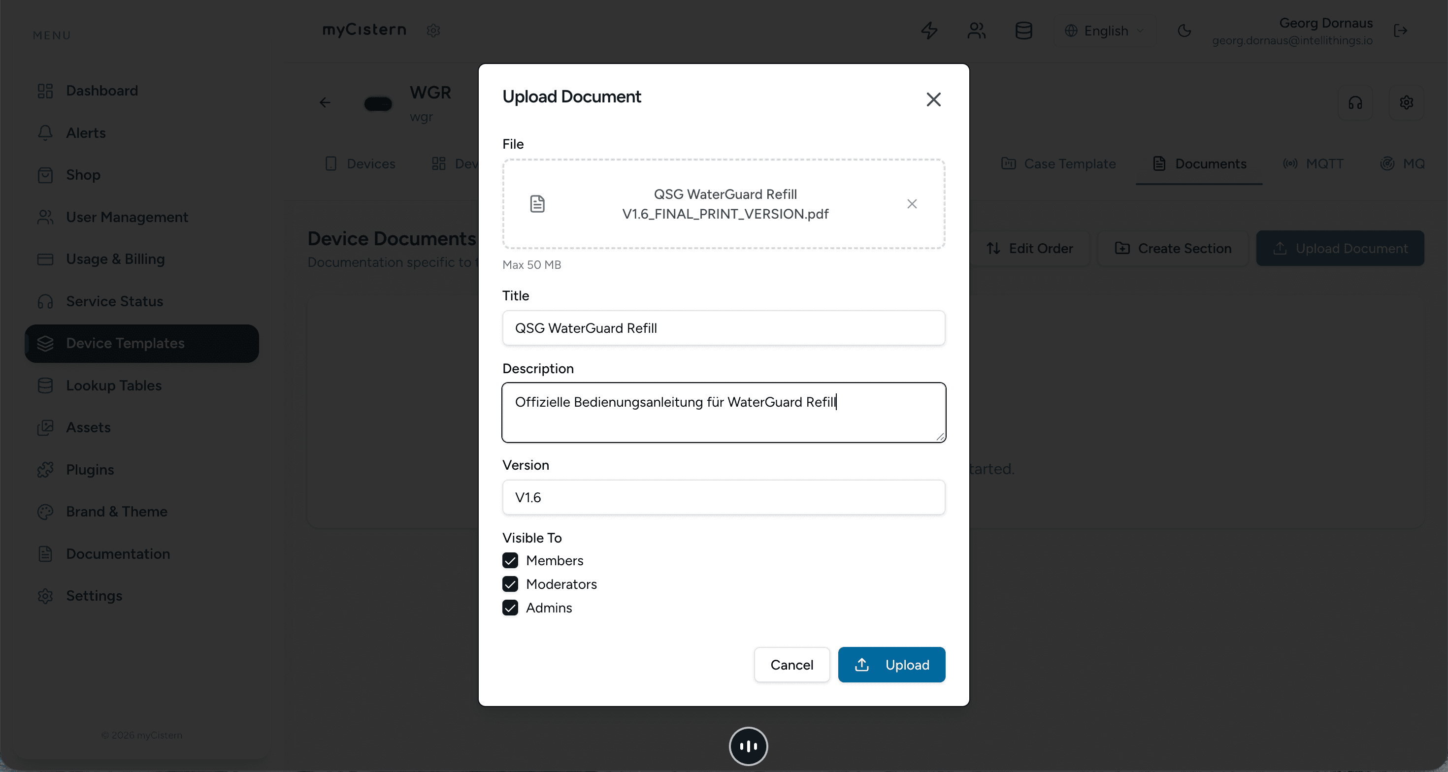Click the user email georg.dornaus@intellithings.io
Image resolution: width=1448 pixels, height=772 pixels.
pyautogui.click(x=1292, y=40)
